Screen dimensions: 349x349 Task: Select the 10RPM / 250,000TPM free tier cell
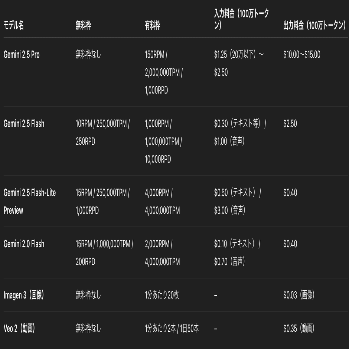click(102, 133)
